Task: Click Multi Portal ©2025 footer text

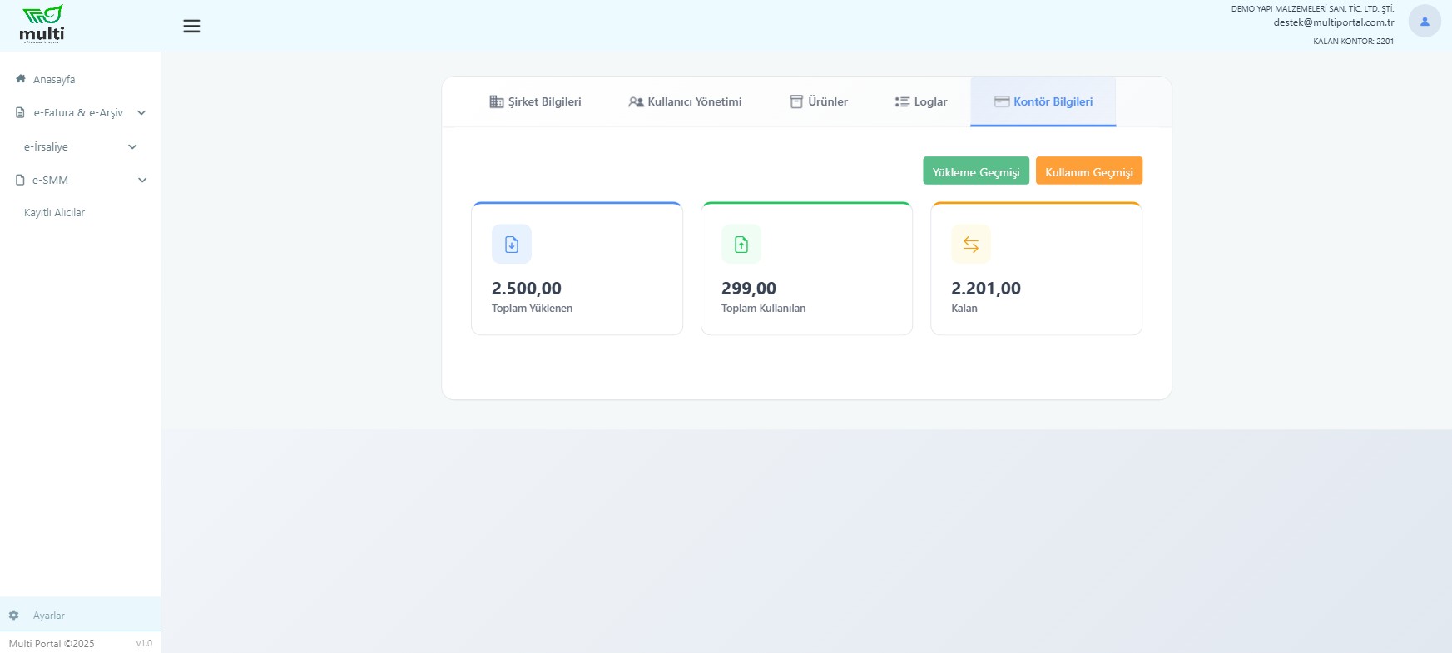Action: click(x=52, y=643)
